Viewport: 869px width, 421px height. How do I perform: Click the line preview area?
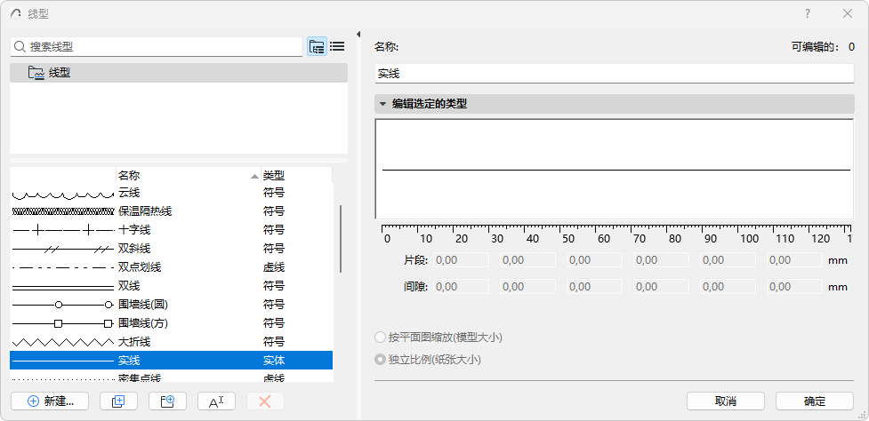tap(614, 170)
